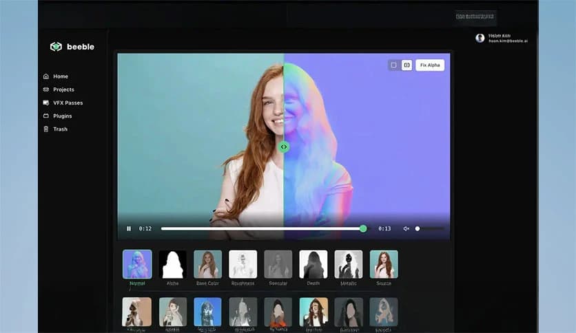Switch to split comparison view
576x333 pixels.
(x=407, y=65)
